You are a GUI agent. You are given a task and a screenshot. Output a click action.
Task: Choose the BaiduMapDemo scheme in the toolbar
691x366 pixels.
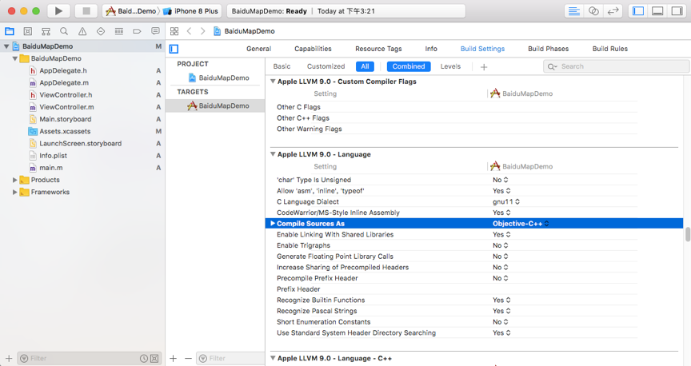pyautogui.click(x=131, y=11)
